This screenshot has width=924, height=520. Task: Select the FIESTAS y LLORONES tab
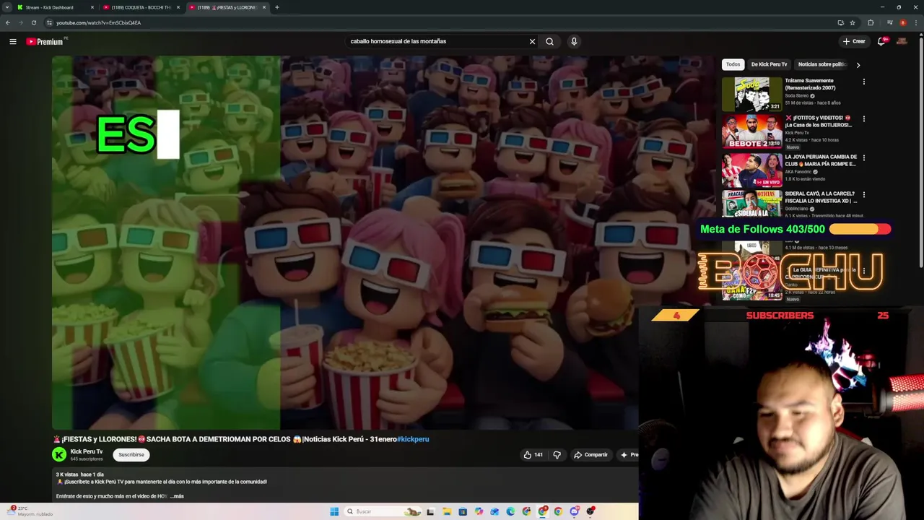point(227,7)
